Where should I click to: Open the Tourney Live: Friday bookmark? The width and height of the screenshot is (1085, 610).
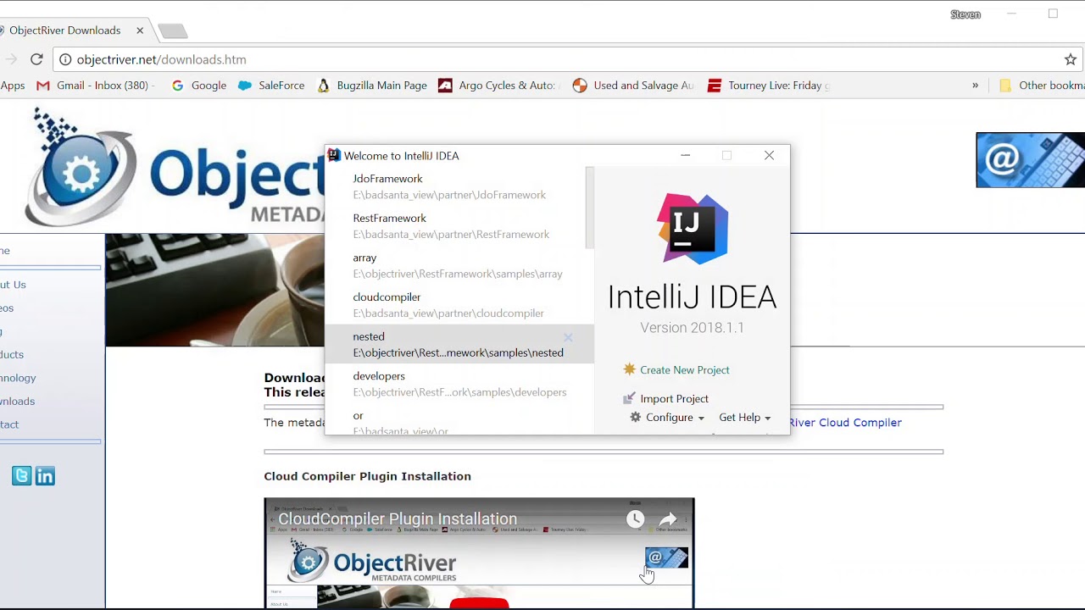click(769, 86)
